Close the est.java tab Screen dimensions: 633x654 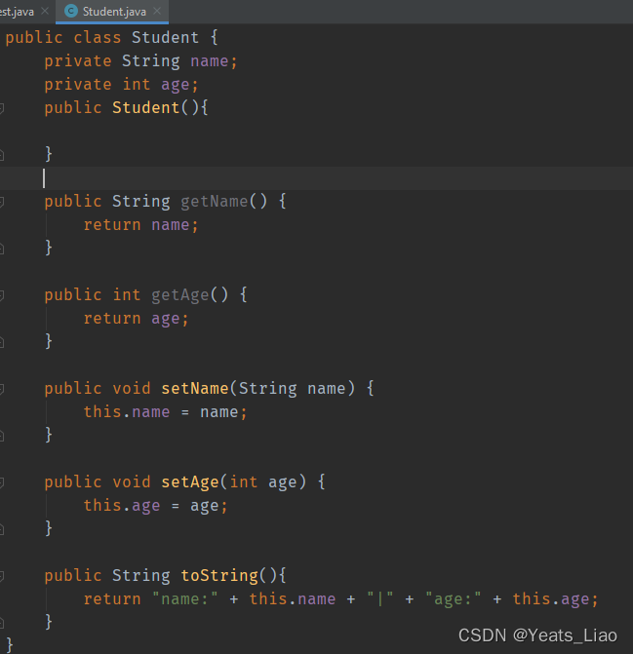tap(45, 12)
